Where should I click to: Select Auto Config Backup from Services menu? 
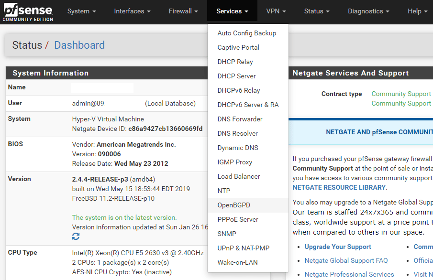click(x=248, y=33)
